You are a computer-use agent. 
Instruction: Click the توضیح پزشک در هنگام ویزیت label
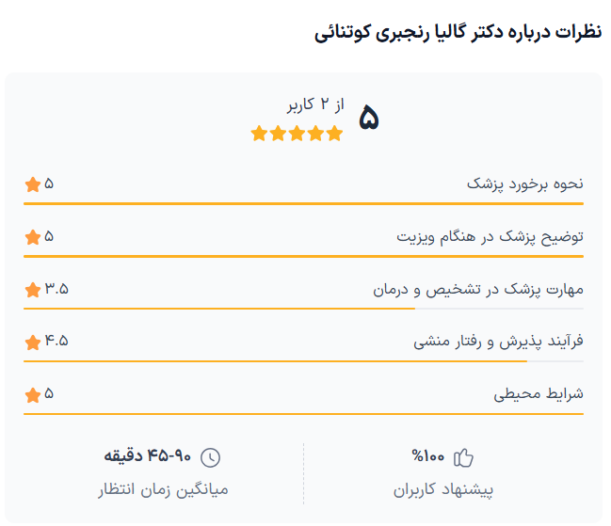(490, 236)
